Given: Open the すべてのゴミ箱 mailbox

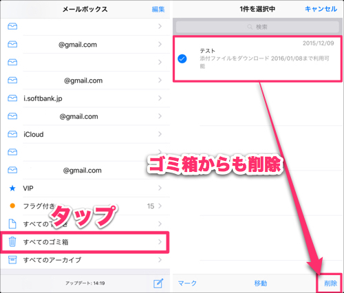Looking at the screenshot, I should pyautogui.click(x=85, y=242).
